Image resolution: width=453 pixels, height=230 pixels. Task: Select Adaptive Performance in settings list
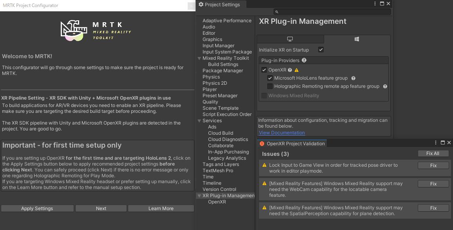[227, 21]
